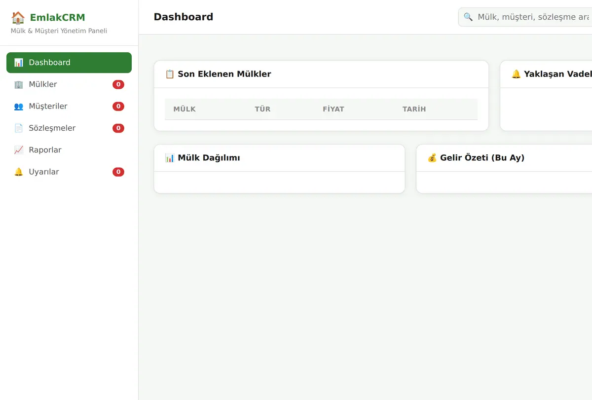Click the Uyarılar count badge
The width and height of the screenshot is (592, 400).
[118, 172]
